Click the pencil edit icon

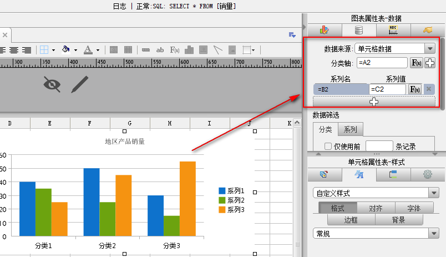80,84
